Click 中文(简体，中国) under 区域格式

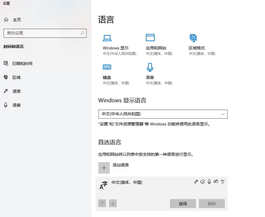pos(202,54)
